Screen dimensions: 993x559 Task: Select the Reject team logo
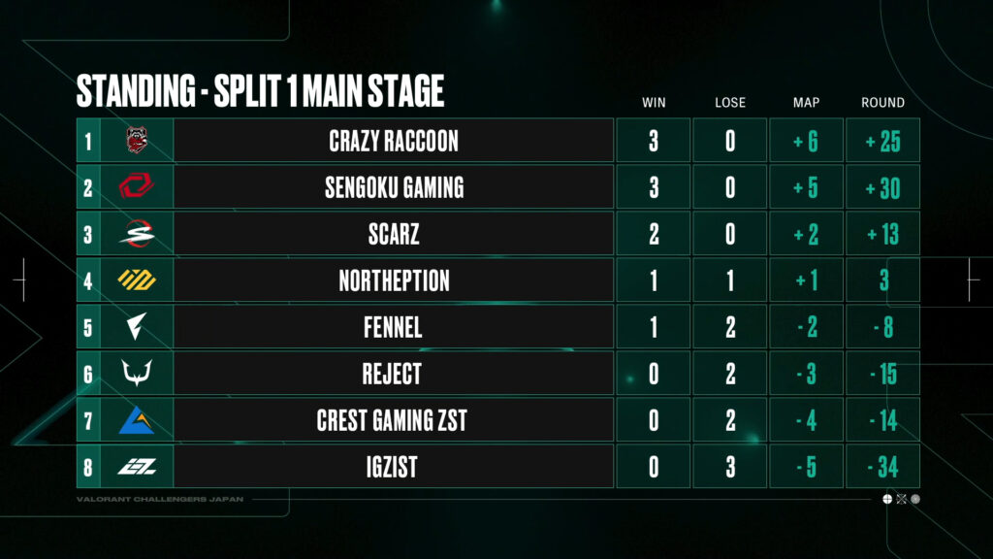click(137, 373)
